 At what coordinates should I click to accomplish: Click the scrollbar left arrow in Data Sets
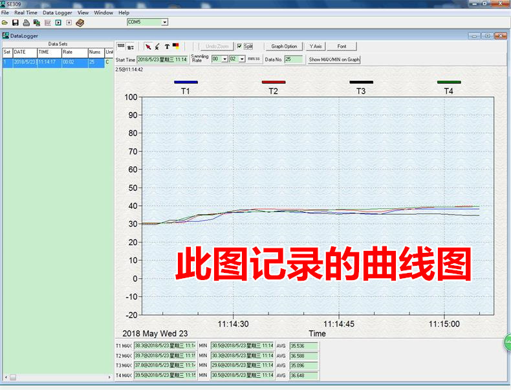pos(6,377)
